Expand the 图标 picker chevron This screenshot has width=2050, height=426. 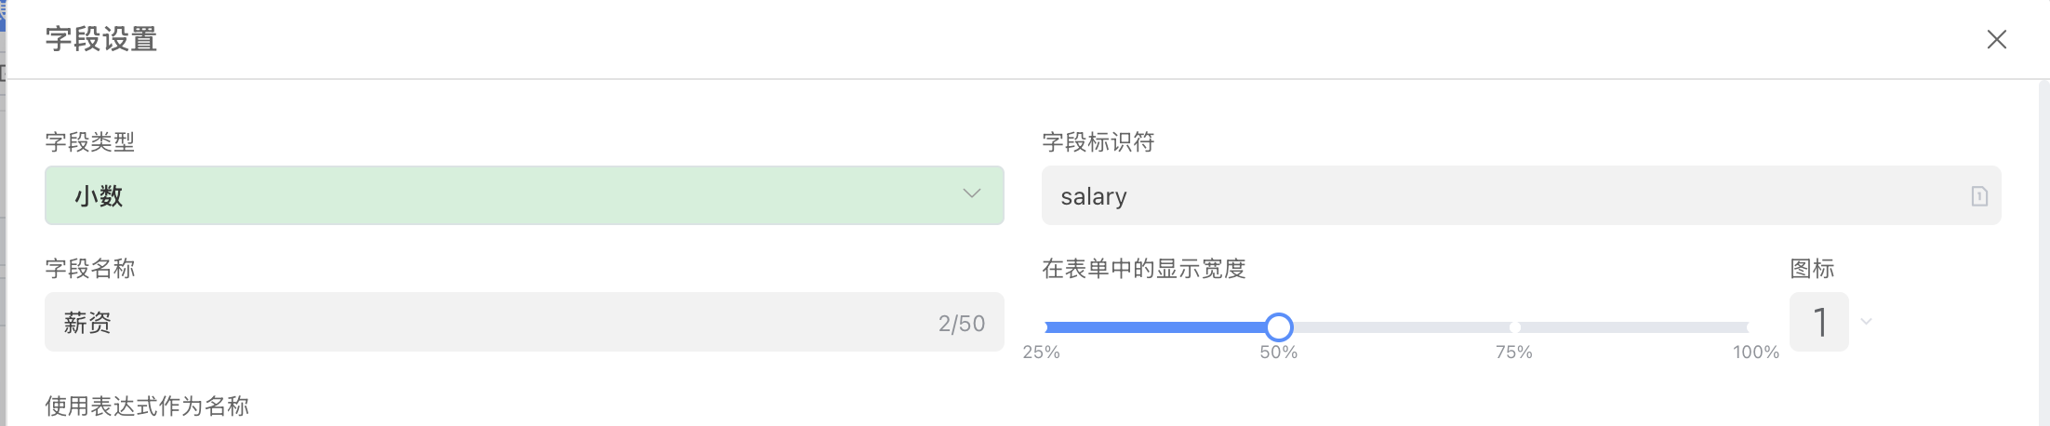(1866, 322)
